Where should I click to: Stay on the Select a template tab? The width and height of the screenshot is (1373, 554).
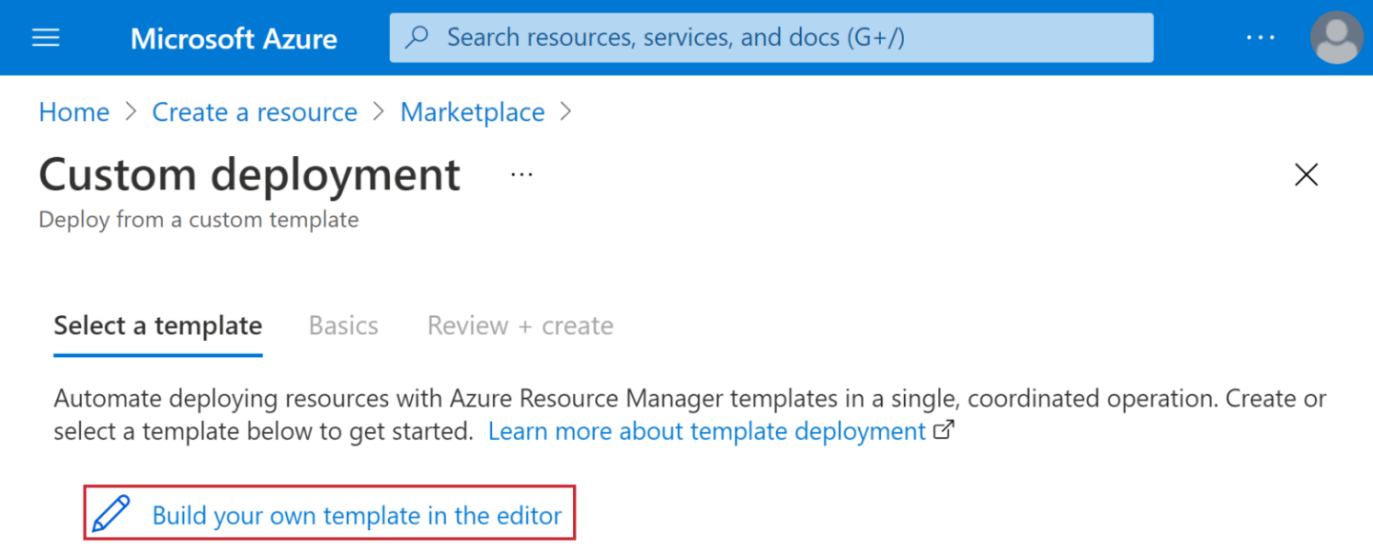[x=157, y=325]
